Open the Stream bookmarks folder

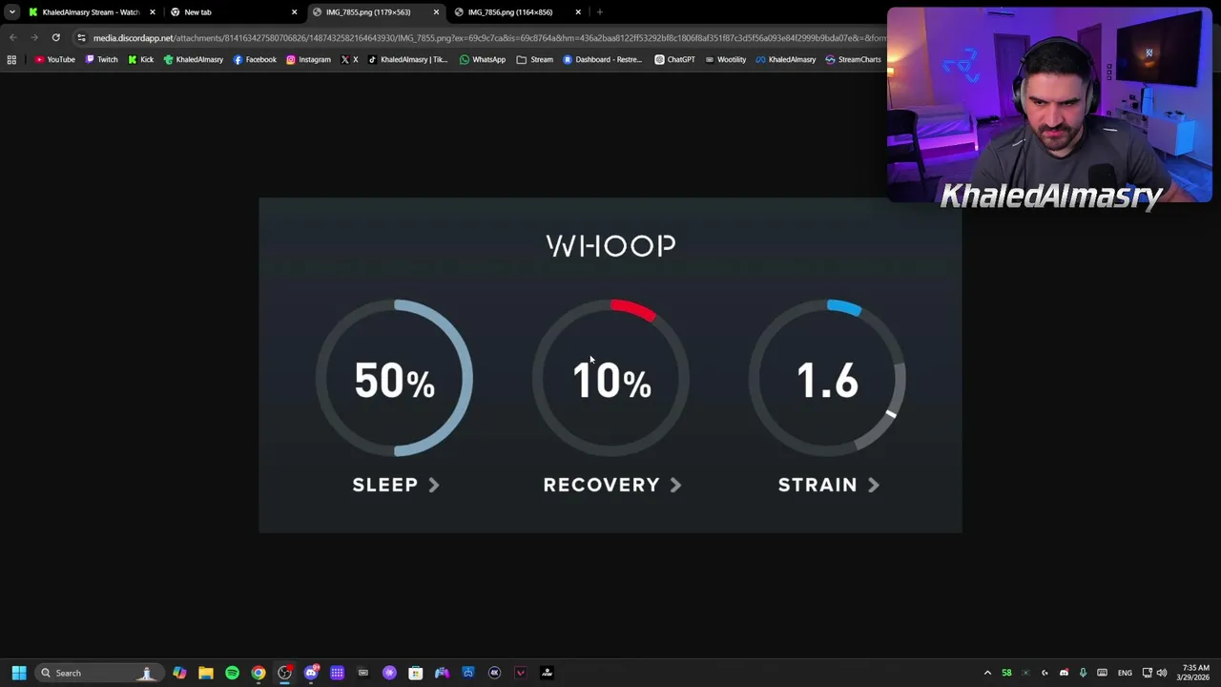[534, 59]
